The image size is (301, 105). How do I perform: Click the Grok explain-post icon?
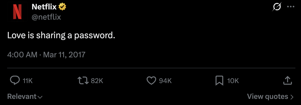(x=277, y=7)
